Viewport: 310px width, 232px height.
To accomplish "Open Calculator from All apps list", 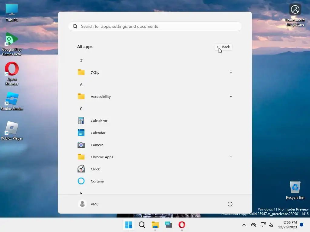I will 155,121.
